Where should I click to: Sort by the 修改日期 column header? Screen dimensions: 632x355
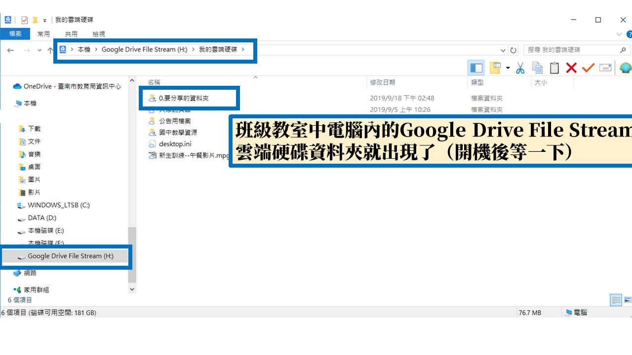[383, 82]
